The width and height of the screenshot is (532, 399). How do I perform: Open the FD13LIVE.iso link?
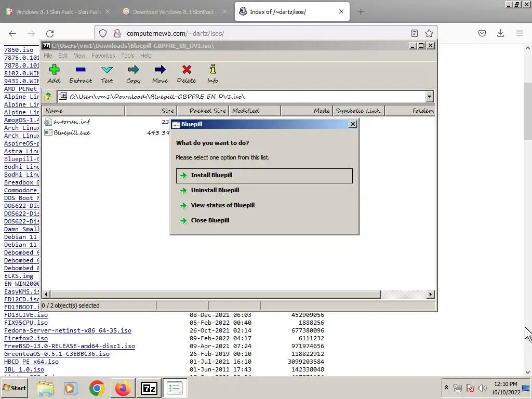point(26,315)
